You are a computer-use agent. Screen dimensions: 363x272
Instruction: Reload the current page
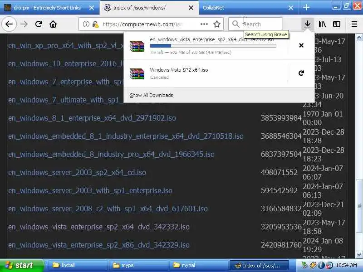(39, 24)
